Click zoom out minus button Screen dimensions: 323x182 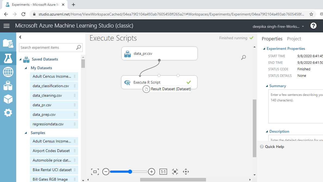point(106,172)
